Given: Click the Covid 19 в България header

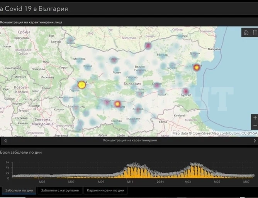Looking at the screenshot, I should [x=34, y=9].
